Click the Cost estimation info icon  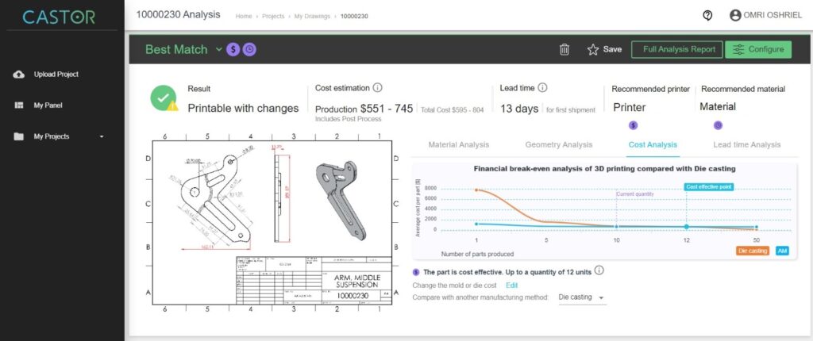378,89
